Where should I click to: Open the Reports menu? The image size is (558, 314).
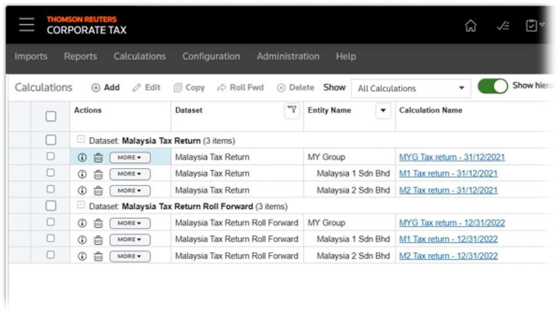click(x=80, y=56)
